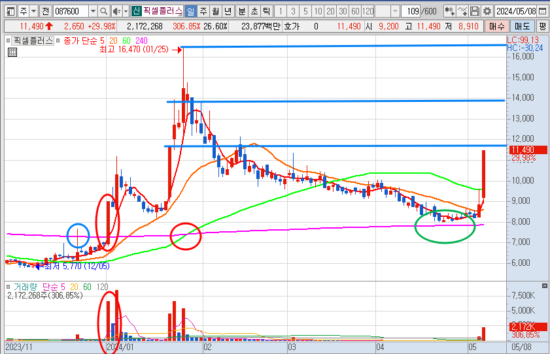This screenshot has width=550, height=354.
Task: Select the 일 daily chart period
Action: pyautogui.click(x=190, y=12)
